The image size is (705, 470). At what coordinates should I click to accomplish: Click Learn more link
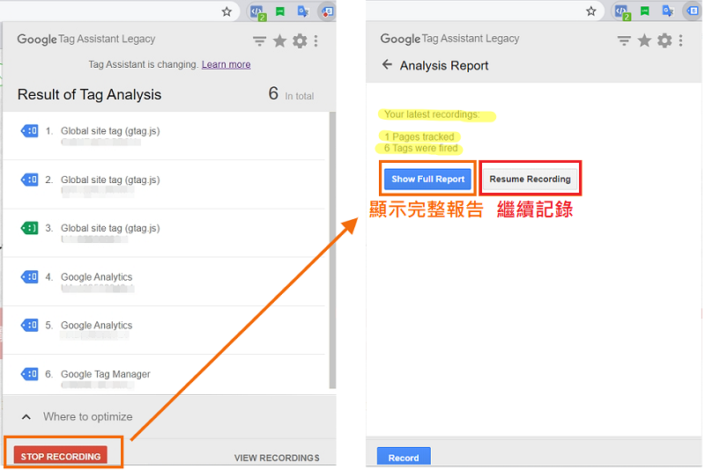226,64
